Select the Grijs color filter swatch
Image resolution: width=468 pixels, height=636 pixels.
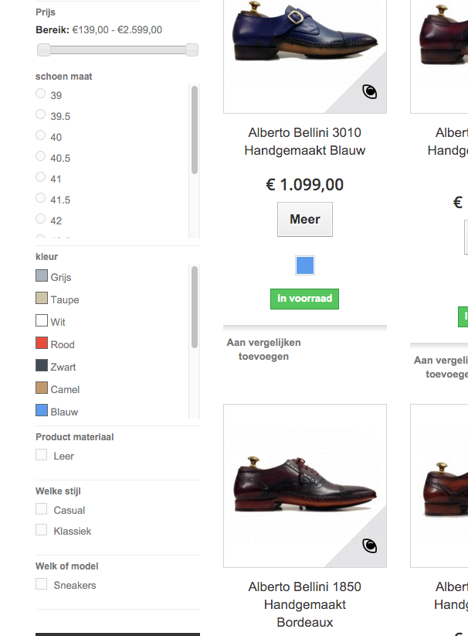point(42,276)
